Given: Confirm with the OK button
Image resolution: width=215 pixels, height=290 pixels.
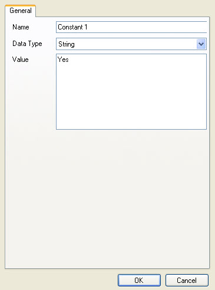Looking at the screenshot, I should click(x=139, y=281).
